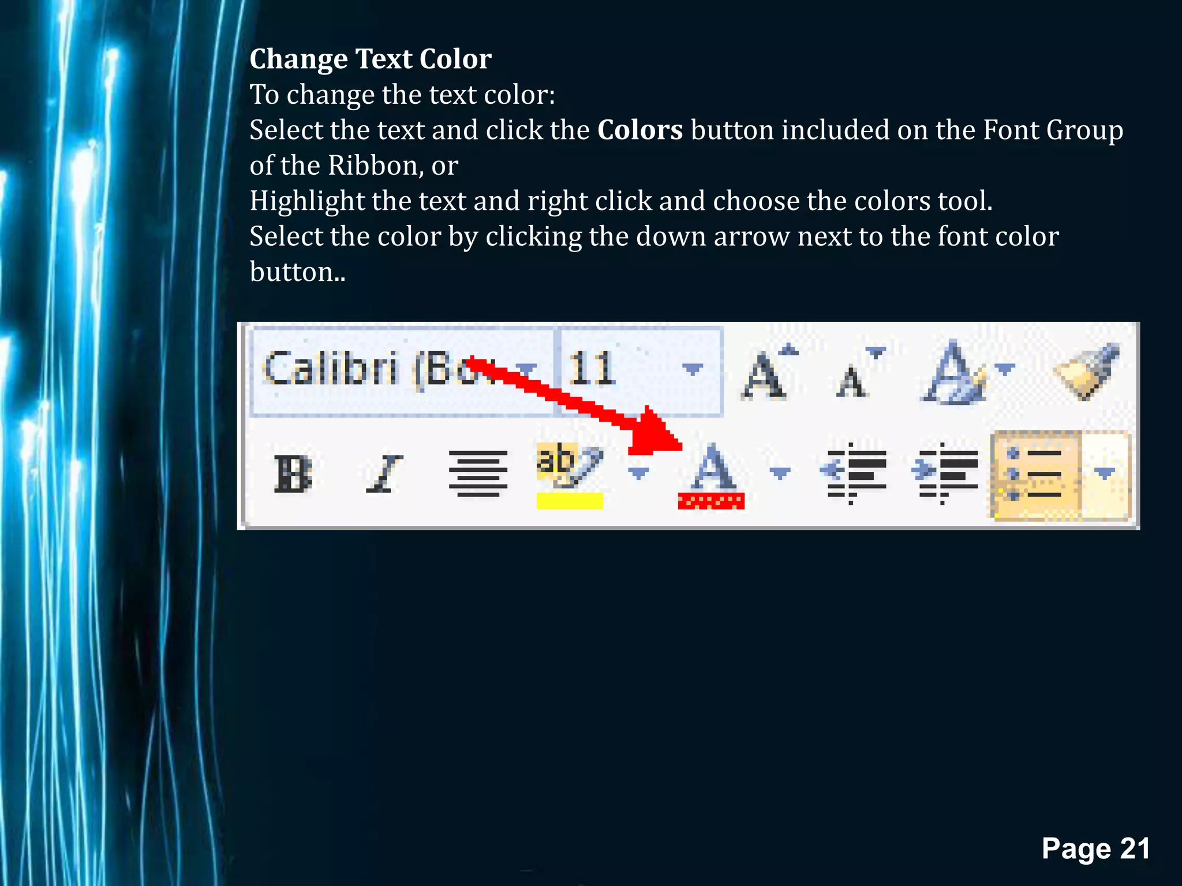The height and width of the screenshot is (886, 1182).
Task: Click the Increase Indent icon
Action: coord(945,474)
